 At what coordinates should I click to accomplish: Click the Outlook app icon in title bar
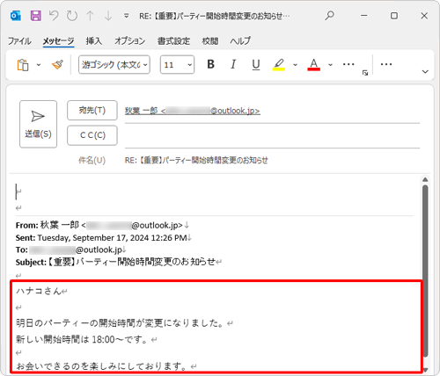pos(16,16)
